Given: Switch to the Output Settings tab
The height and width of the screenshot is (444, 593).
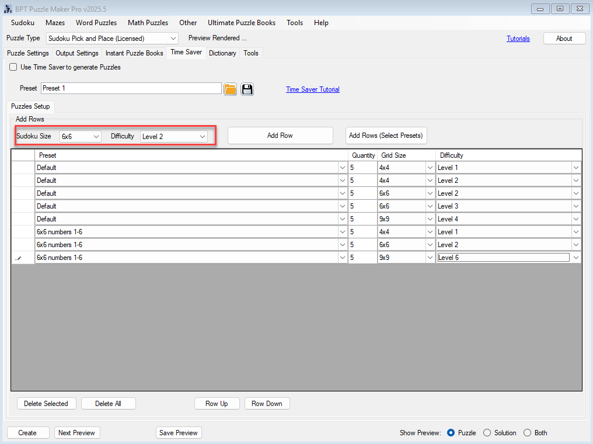Looking at the screenshot, I should [77, 53].
